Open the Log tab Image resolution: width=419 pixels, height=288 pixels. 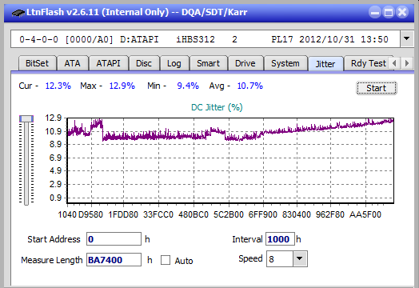tap(174, 63)
